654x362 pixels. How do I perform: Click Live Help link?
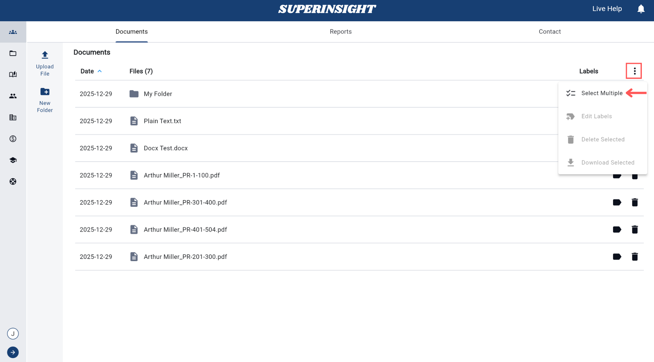coord(607,9)
